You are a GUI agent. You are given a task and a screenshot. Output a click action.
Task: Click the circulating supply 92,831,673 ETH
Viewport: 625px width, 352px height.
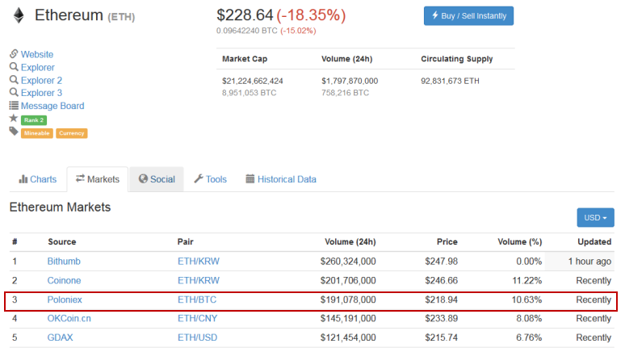[x=450, y=81]
